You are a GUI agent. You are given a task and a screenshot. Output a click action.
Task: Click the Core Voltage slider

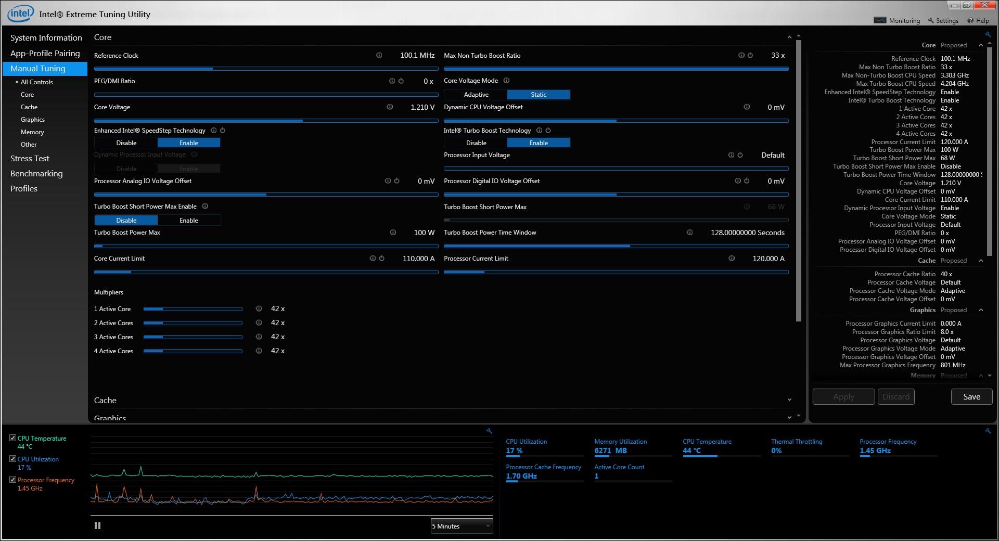coord(266,121)
